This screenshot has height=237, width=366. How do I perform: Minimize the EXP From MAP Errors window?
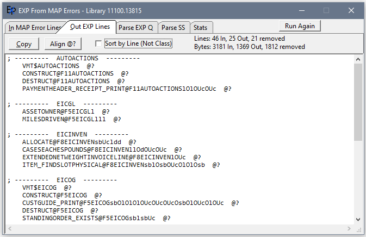(301, 10)
